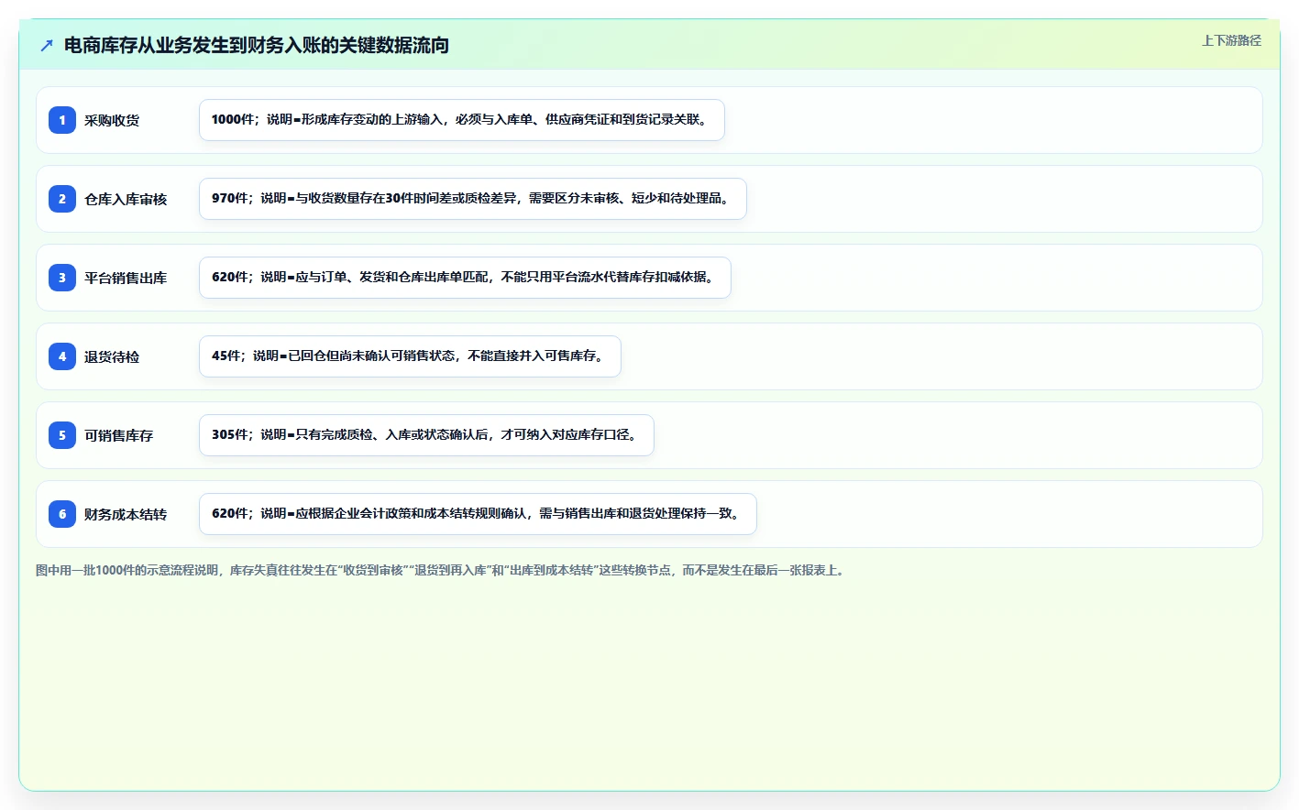1299x810 pixels.
Task: Click step badge number 4
Action: (62, 356)
